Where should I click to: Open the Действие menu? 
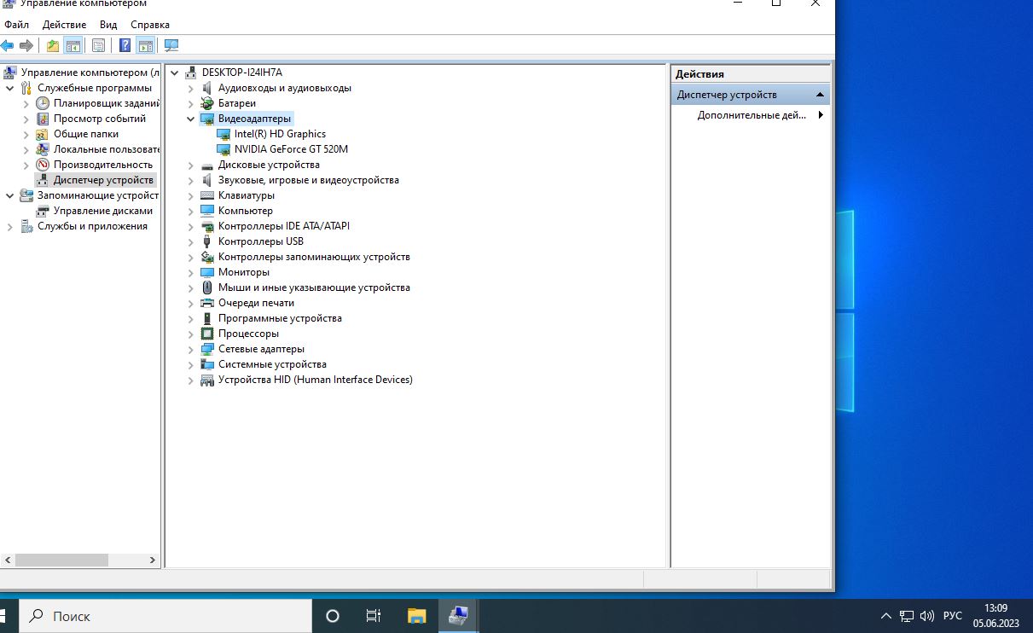tap(64, 25)
